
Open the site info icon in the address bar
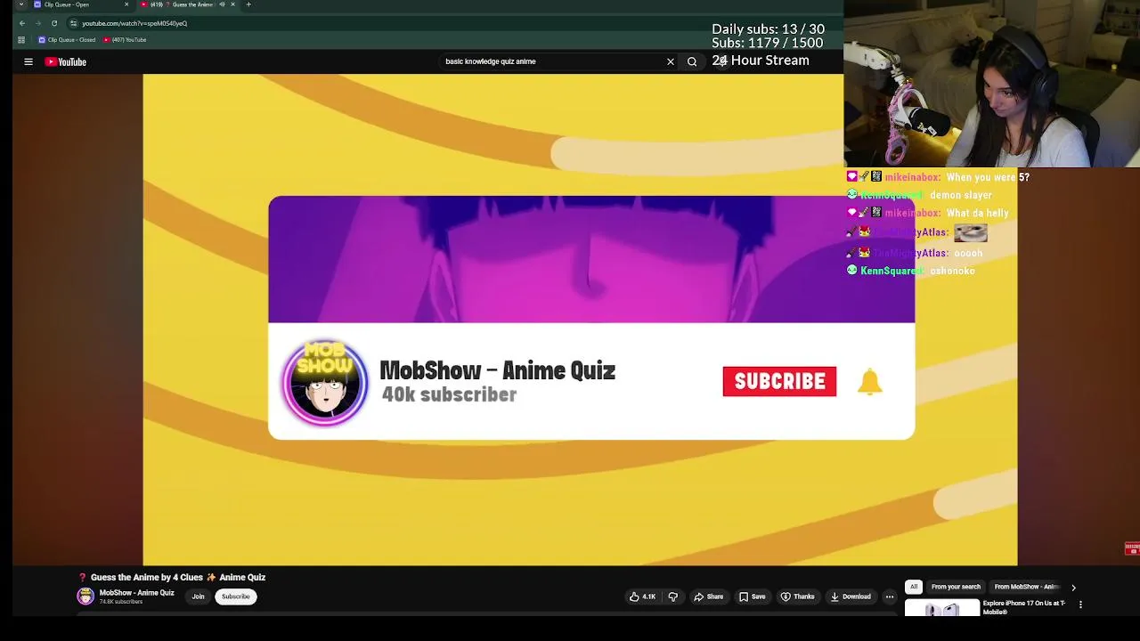coord(74,23)
